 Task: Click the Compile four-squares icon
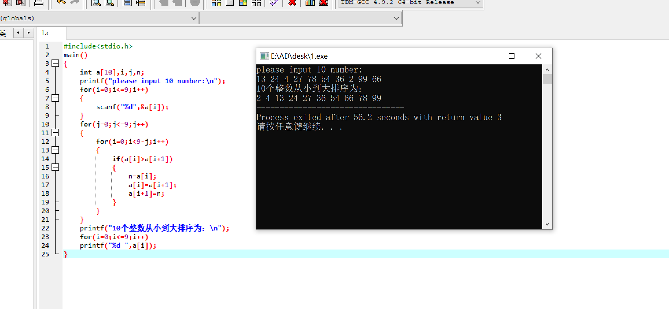pyautogui.click(x=216, y=3)
